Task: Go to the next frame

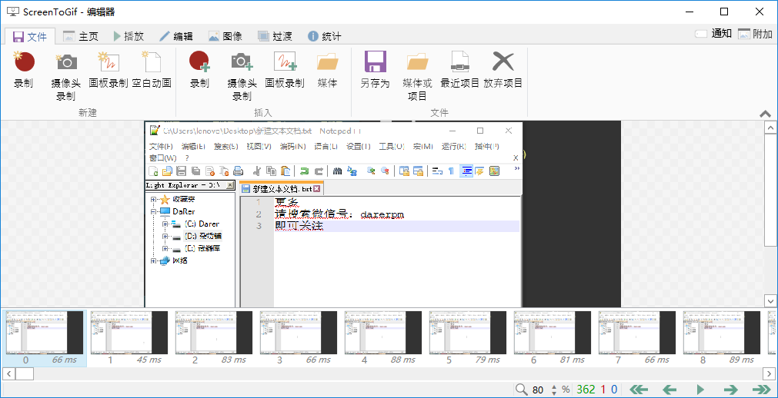Action: point(730,390)
